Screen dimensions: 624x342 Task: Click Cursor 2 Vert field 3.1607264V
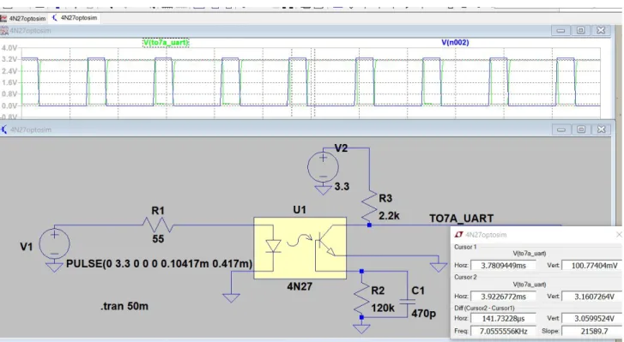pos(591,297)
